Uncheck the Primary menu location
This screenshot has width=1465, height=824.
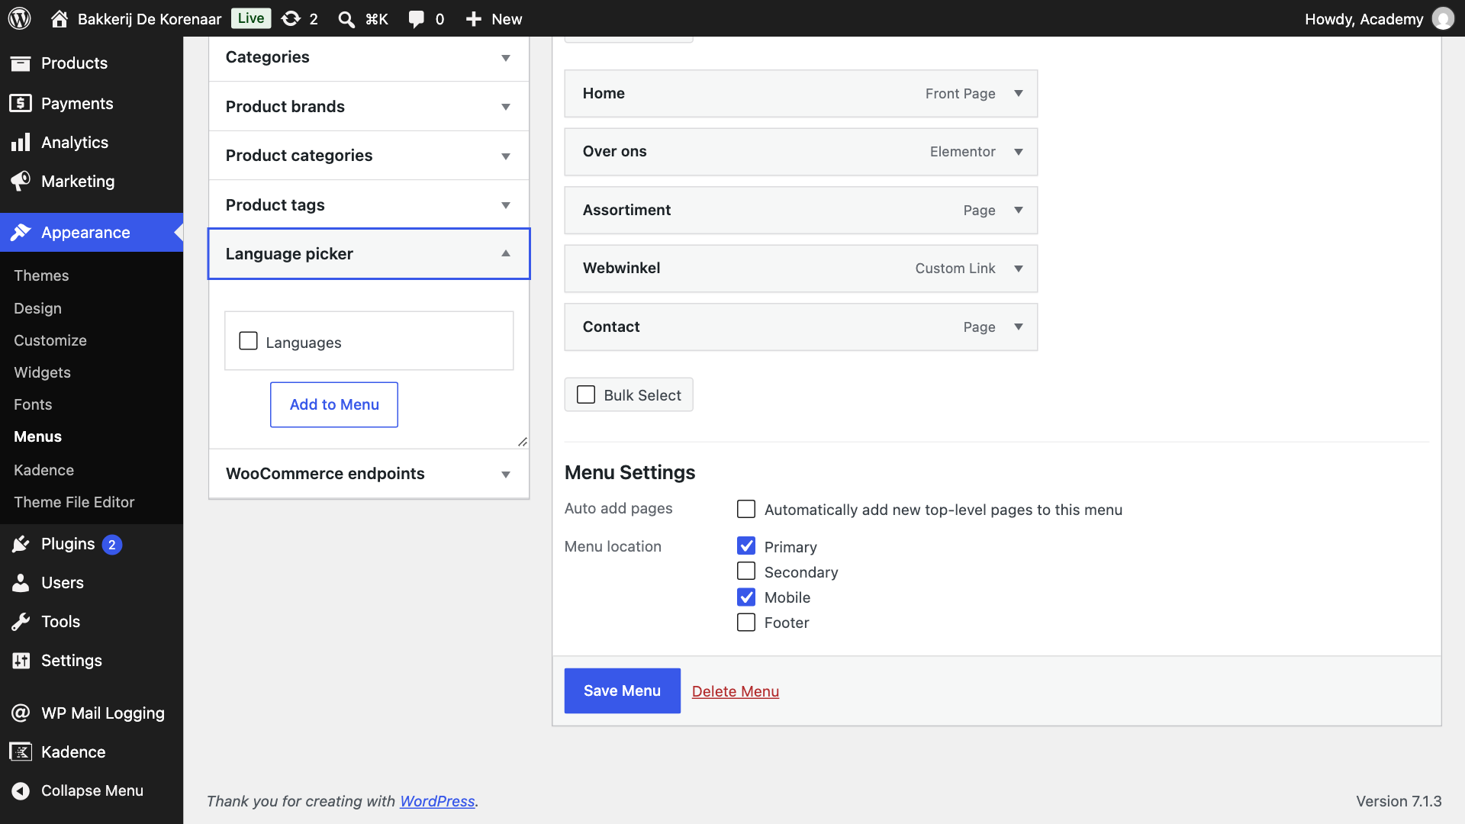coord(746,546)
